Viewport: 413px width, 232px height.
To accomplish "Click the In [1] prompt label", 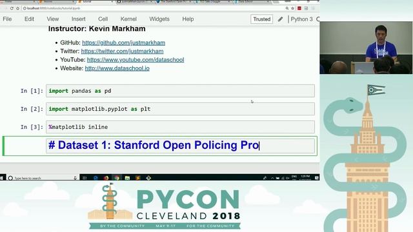I will tap(32, 91).
